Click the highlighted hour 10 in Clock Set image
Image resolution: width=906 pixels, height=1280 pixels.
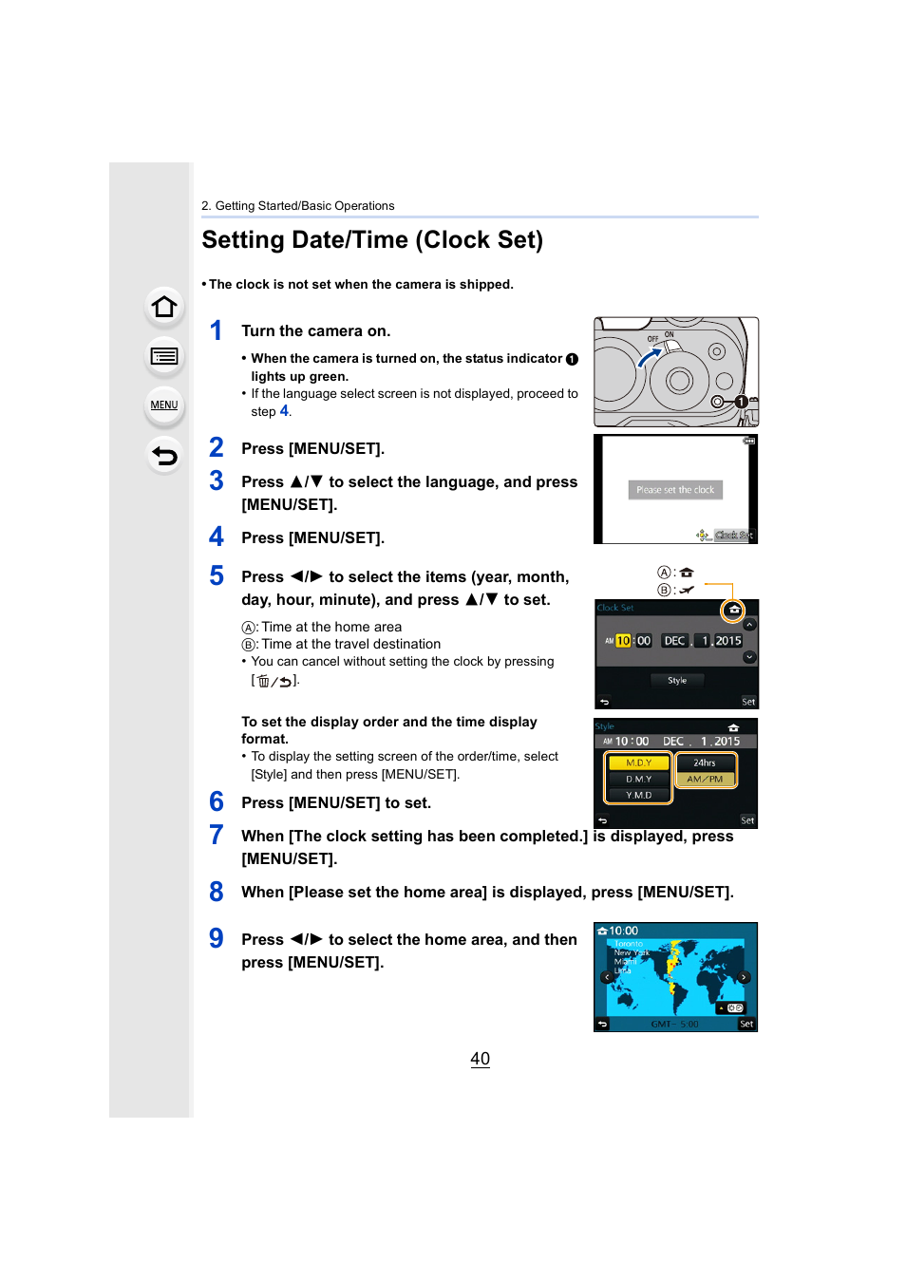(x=623, y=641)
